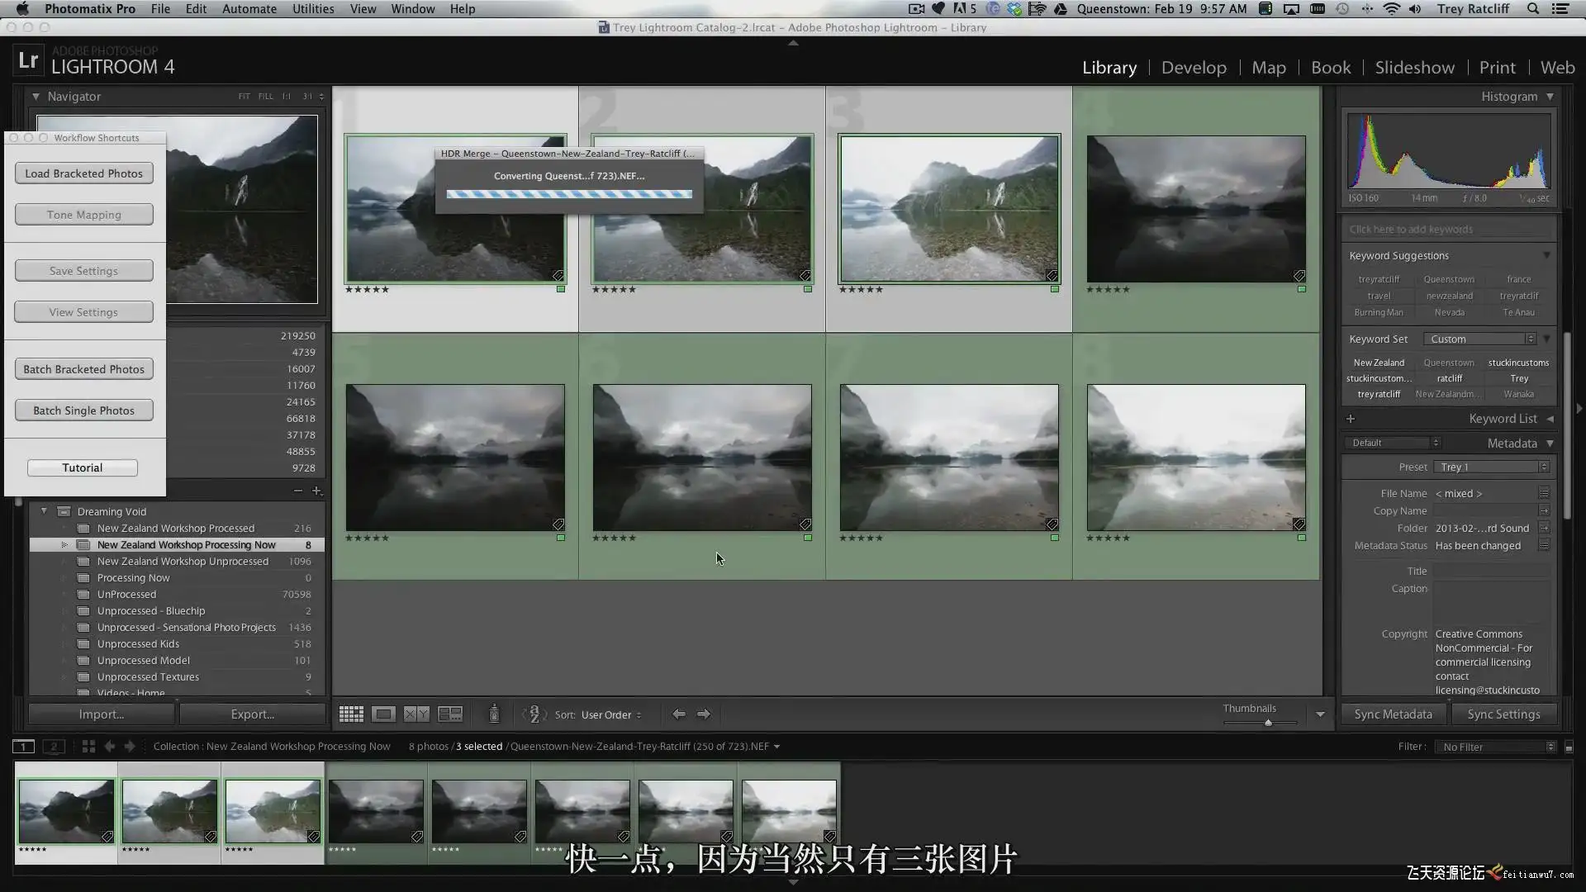Open second window button numbered 2
Image resolution: width=1586 pixels, height=892 pixels.
54,747
